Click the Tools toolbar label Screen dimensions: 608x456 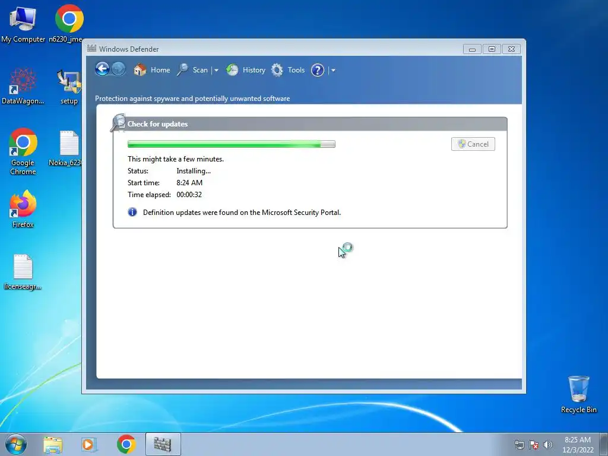point(296,70)
